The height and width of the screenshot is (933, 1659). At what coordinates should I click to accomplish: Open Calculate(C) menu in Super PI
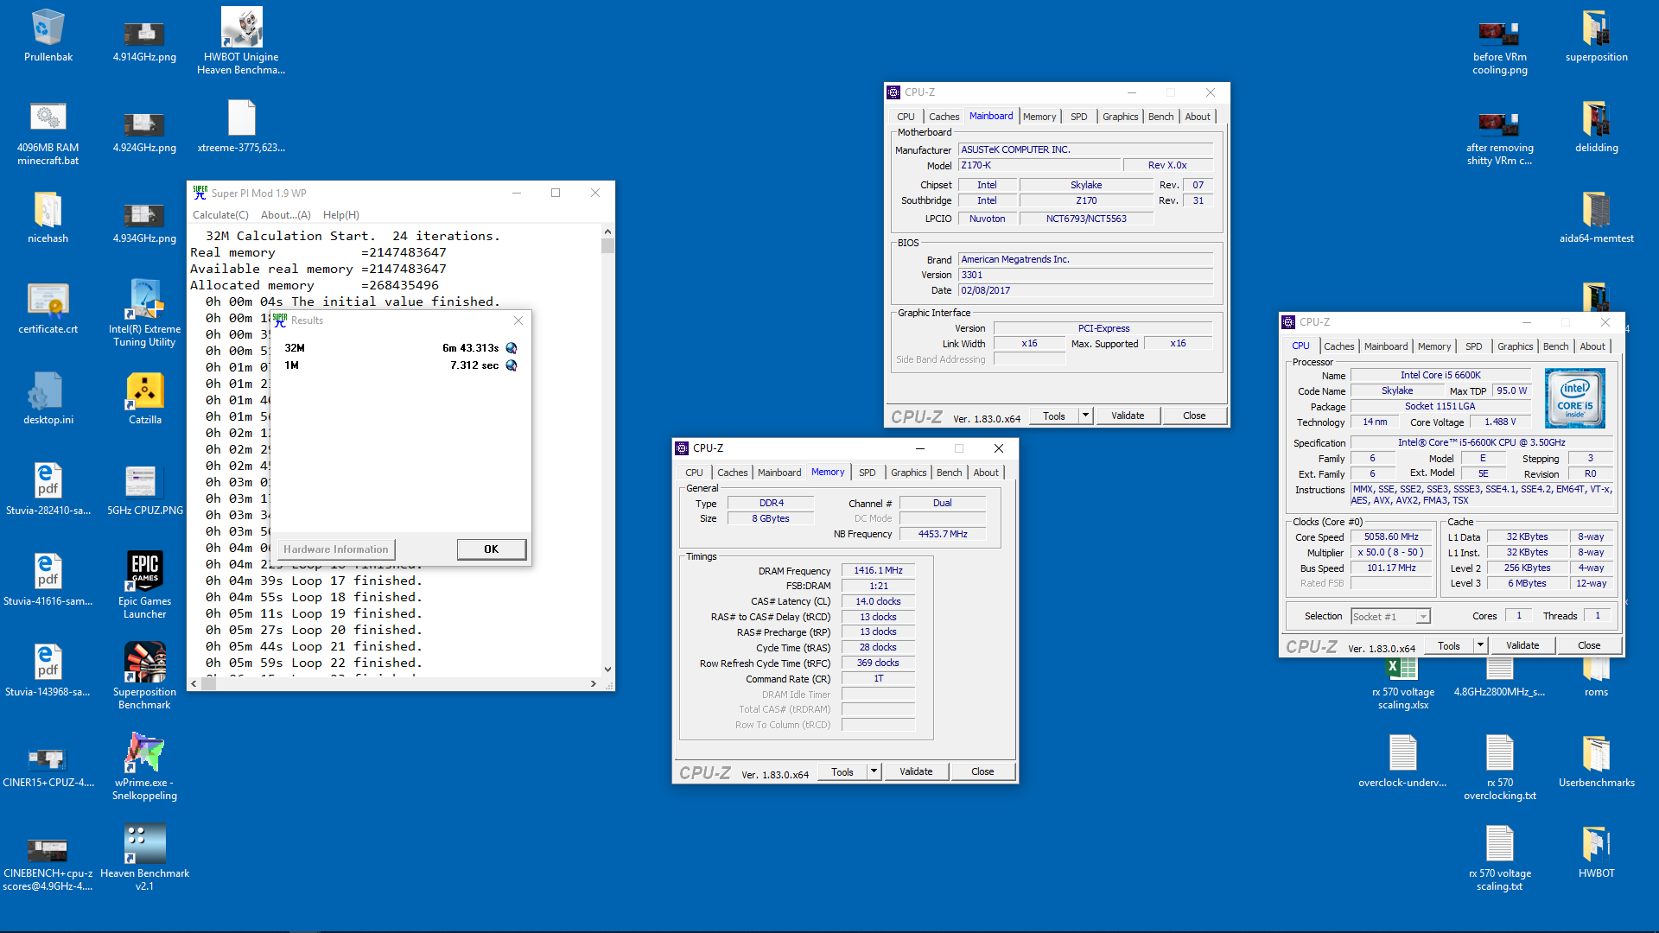point(220,215)
